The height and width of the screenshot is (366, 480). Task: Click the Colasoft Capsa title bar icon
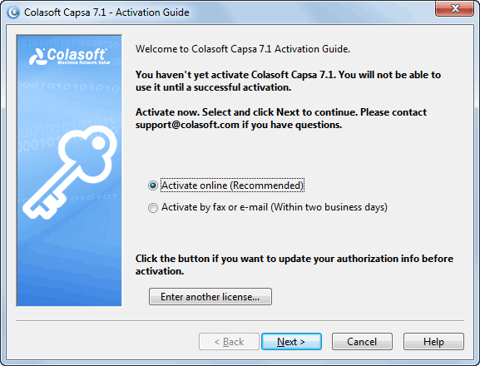(x=13, y=12)
